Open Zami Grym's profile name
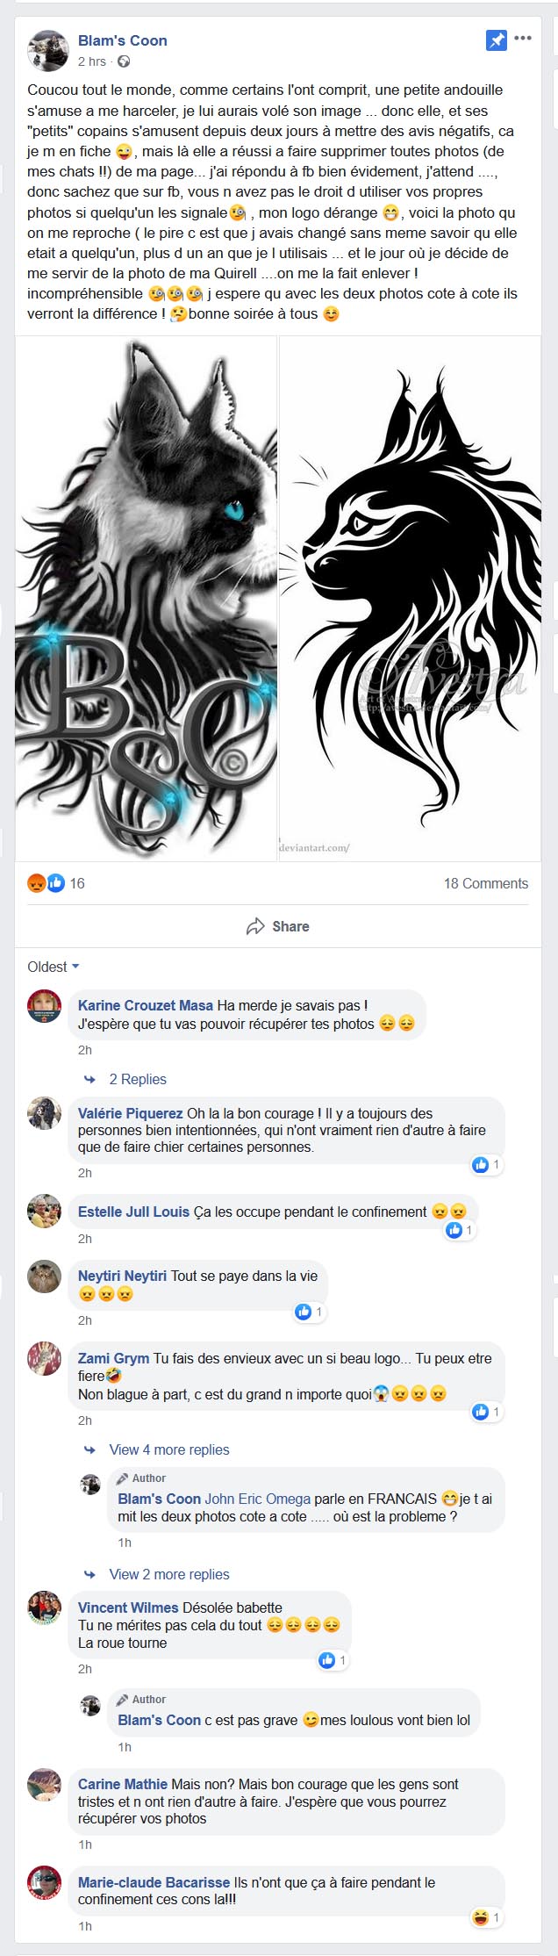 [x=113, y=1358]
